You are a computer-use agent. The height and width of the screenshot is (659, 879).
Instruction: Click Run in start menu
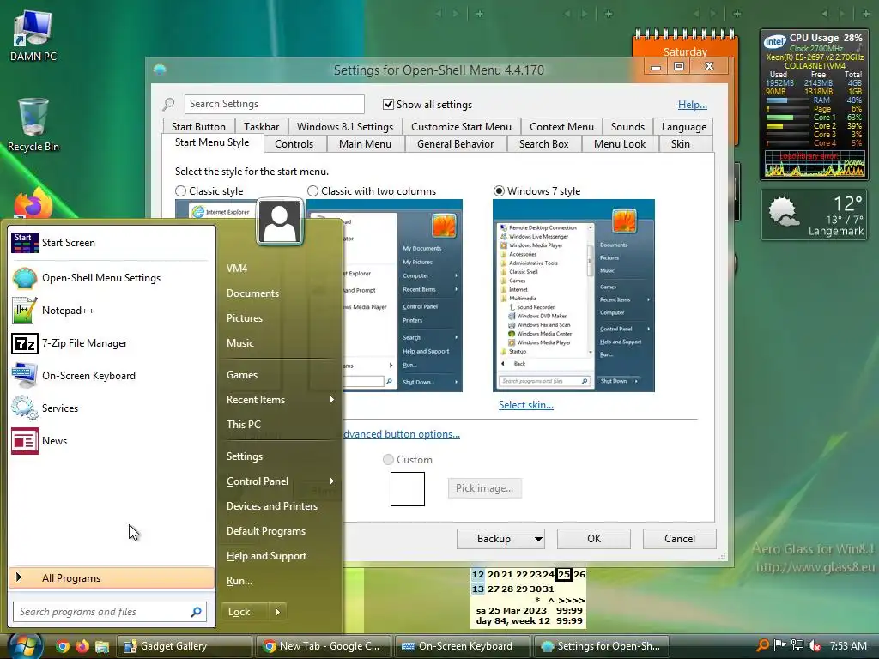(239, 581)
